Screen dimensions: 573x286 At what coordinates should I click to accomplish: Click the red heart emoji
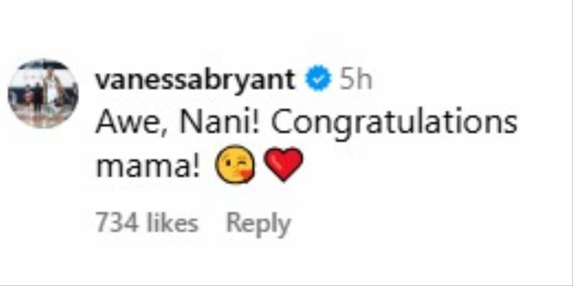(284, 164)
